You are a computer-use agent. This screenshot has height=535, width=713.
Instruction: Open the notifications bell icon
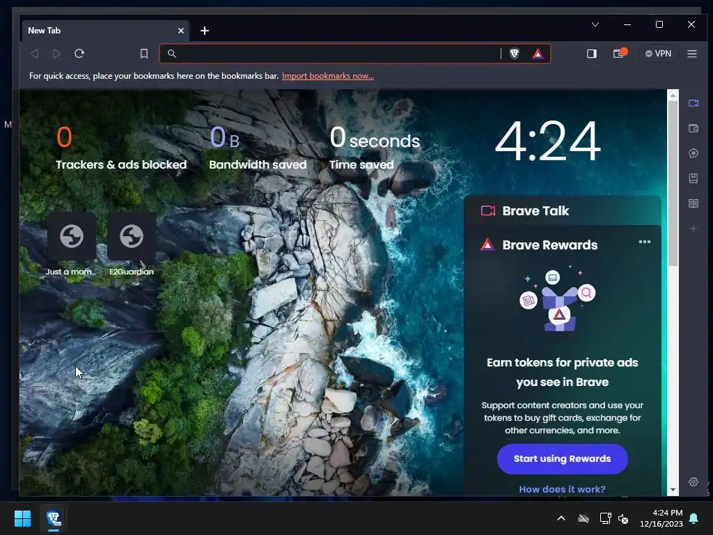(694, 518)
